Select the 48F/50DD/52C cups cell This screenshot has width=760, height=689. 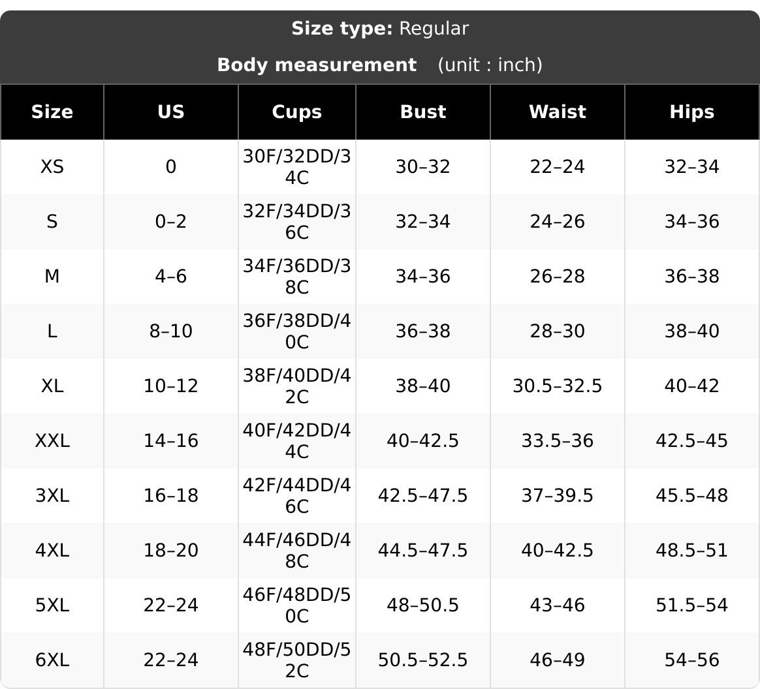coord(296,660)
